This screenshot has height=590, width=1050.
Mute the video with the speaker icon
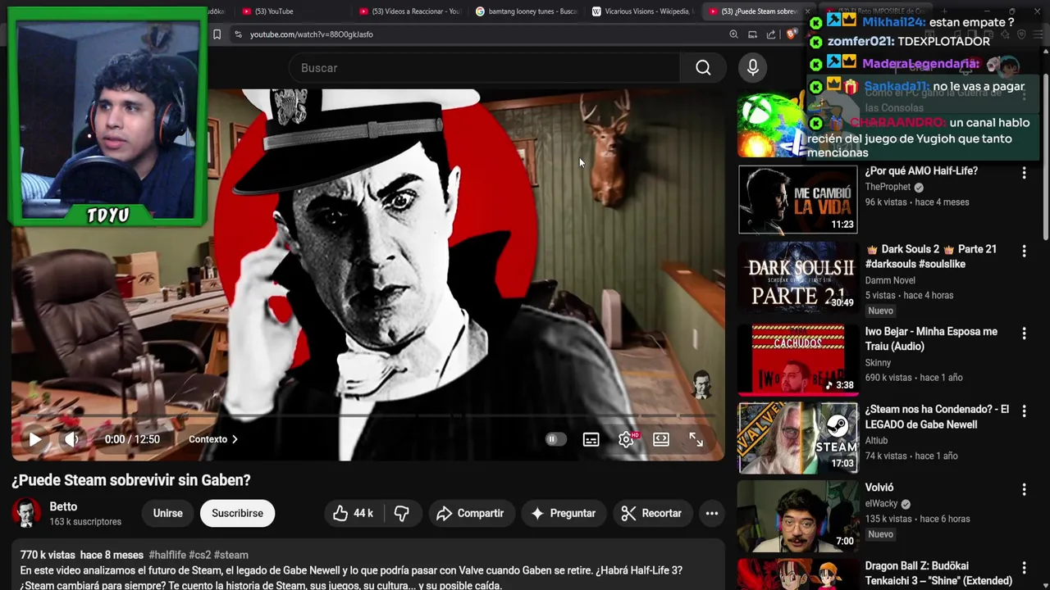pos(71,439)
